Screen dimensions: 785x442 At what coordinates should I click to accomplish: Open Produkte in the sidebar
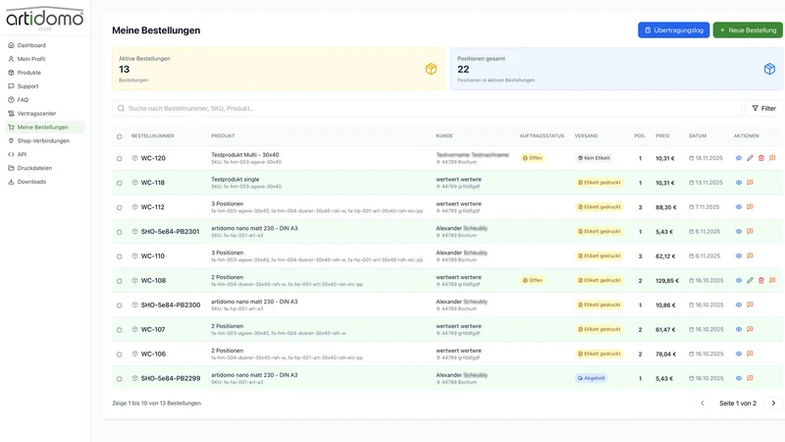tap(44, 72)
